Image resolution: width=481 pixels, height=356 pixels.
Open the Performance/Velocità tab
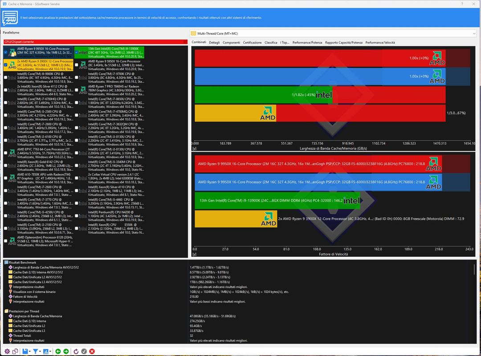tap(380, 43)
